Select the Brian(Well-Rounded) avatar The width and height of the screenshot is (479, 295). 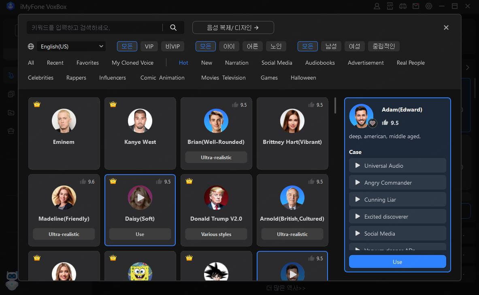click(216, 121)
